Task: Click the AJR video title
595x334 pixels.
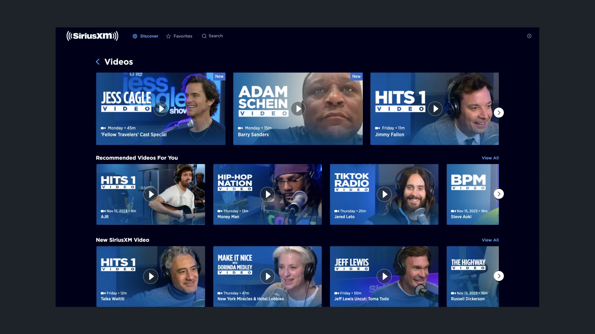Action: [105, 217]
